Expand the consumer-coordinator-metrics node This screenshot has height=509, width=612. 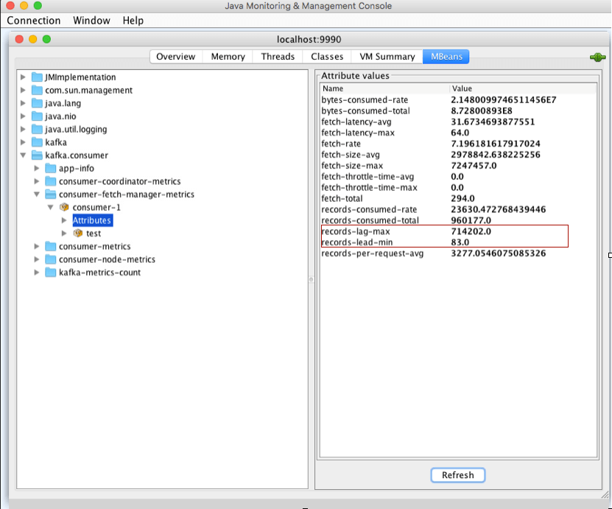tap(37, 181)
